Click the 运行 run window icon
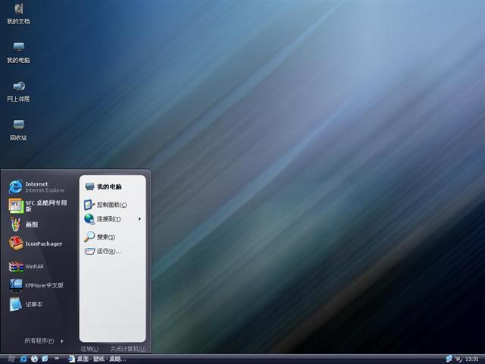The height and width of the screenshot is (364, 485). point(89,251)
